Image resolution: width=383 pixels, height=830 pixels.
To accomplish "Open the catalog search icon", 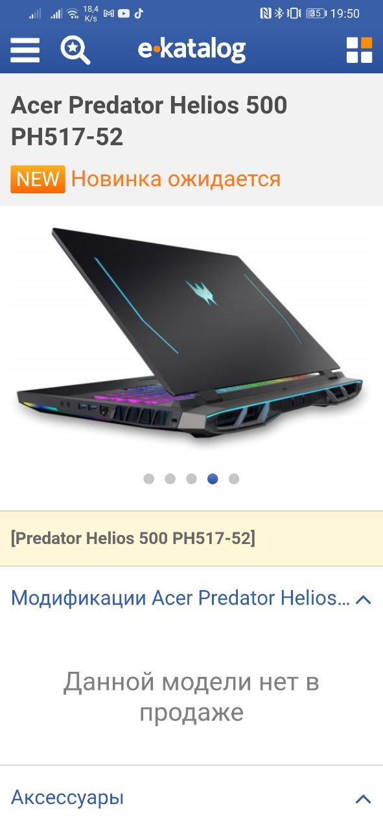I will click(x=75, y=50).
